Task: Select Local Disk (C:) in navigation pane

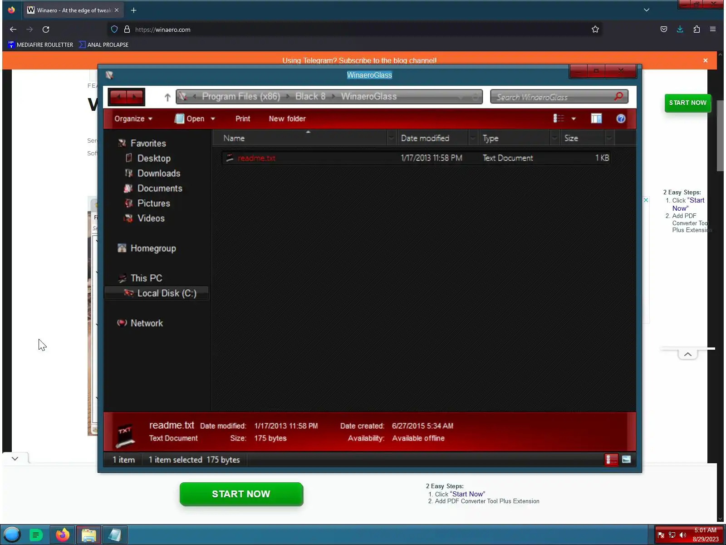Action: click(157, 293)
